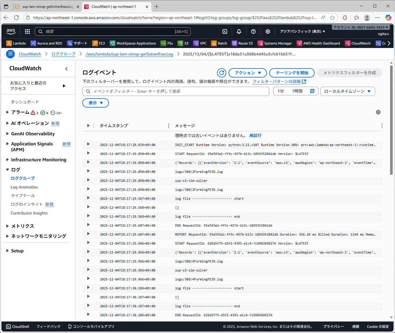Expand the アラーム section in sidebar
This screenshot has width=395, height=333.
click(x=8, y=112)
